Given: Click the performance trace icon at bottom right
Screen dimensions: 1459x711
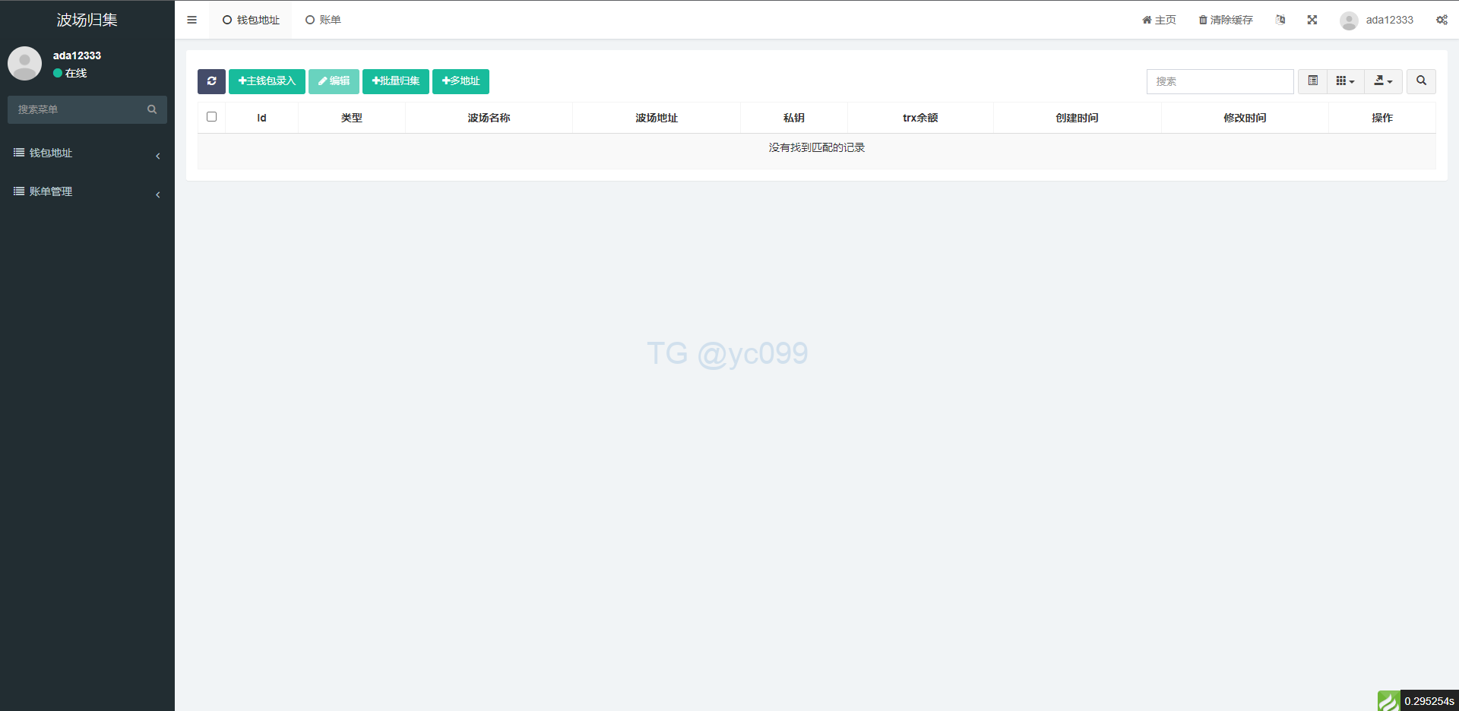Looking at the screenshot, I should pos(1388,700).
